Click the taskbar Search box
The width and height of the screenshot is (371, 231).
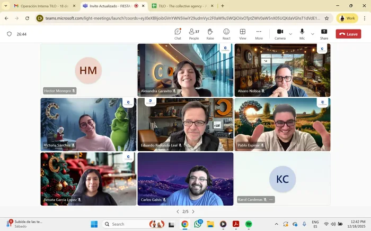pyautogui.click(x=134, y=224)
